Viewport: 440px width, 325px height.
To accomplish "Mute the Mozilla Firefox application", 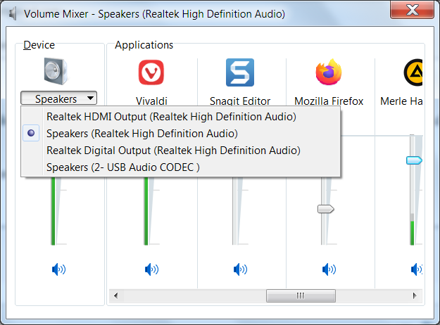I will (x=329, y=269).
